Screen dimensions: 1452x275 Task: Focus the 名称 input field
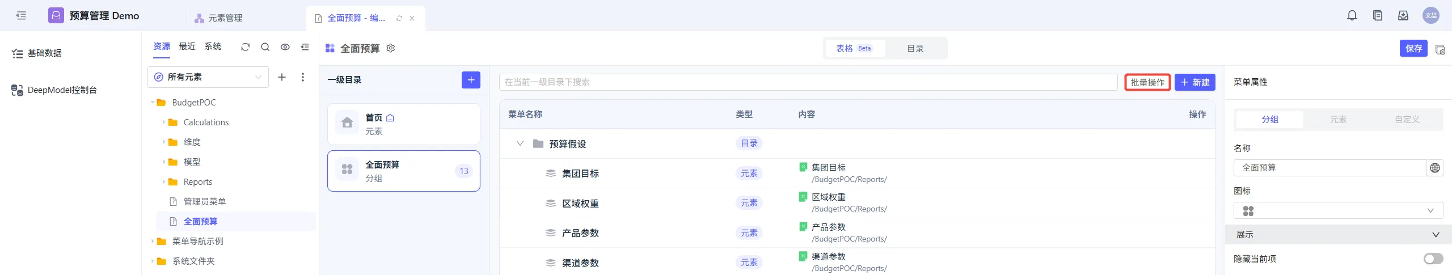pyautogui.click(x=1330, y=168)
